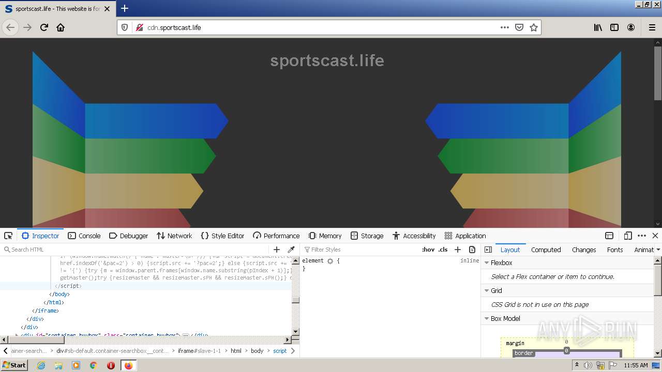Open the Application panel
Image resolution: width=662 pixels, height=372 pixels.
point(465,236)
